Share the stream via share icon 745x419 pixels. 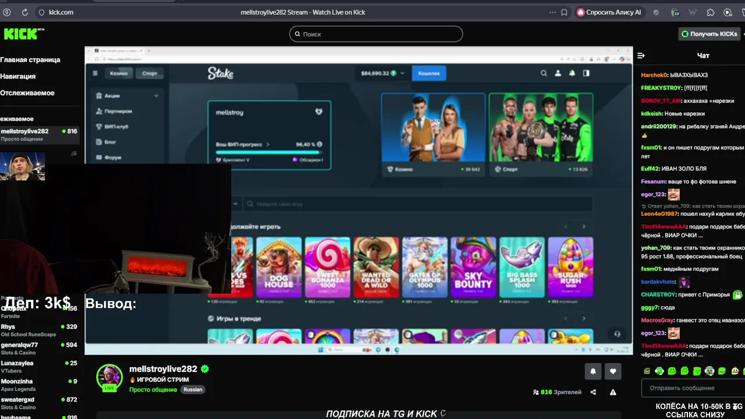[593, 392]
